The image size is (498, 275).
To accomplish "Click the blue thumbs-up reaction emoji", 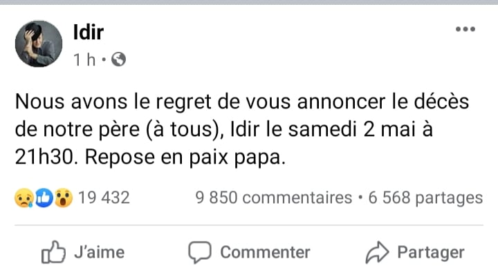I will click(44, 198).
